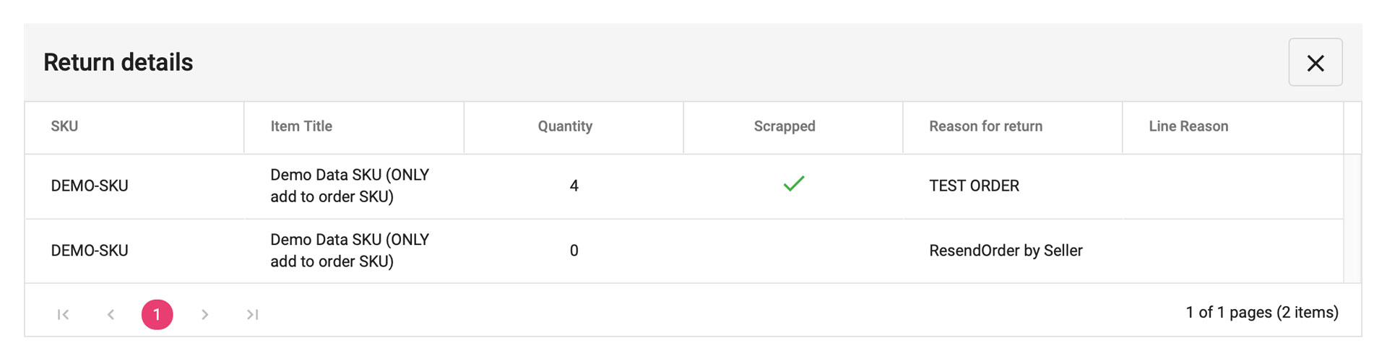Click the quantity 4 cell
The image size is (1387, 364).
(x=574, y=186)
